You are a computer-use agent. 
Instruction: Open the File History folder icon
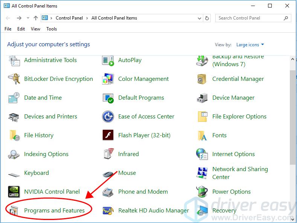[x=15, y=135]
